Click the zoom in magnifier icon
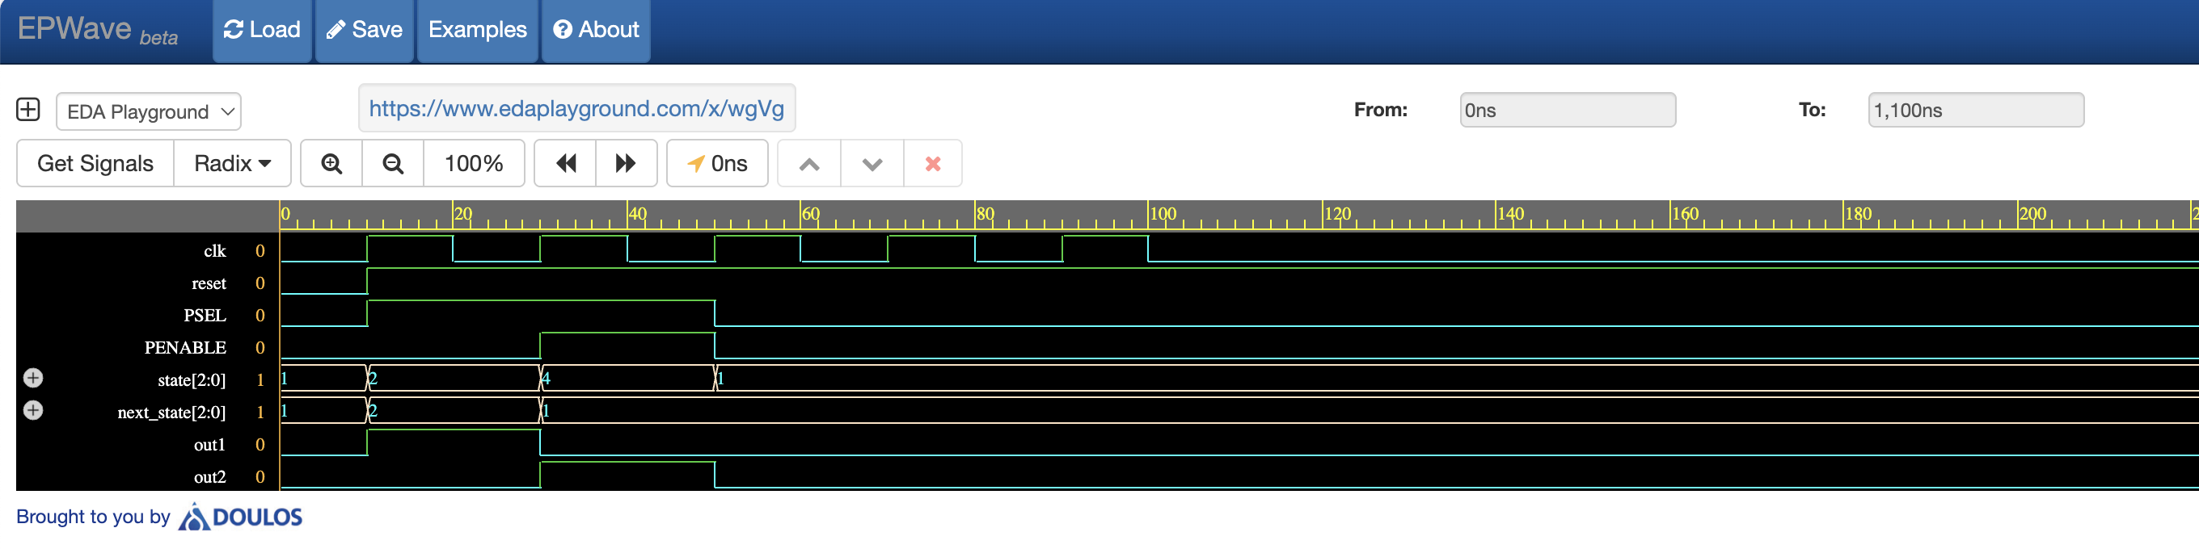 [x=332, y=164]
